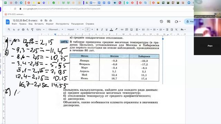Toggle the checklist button
The width and height of the screenshot is (221, 124).
click(148, 30)
